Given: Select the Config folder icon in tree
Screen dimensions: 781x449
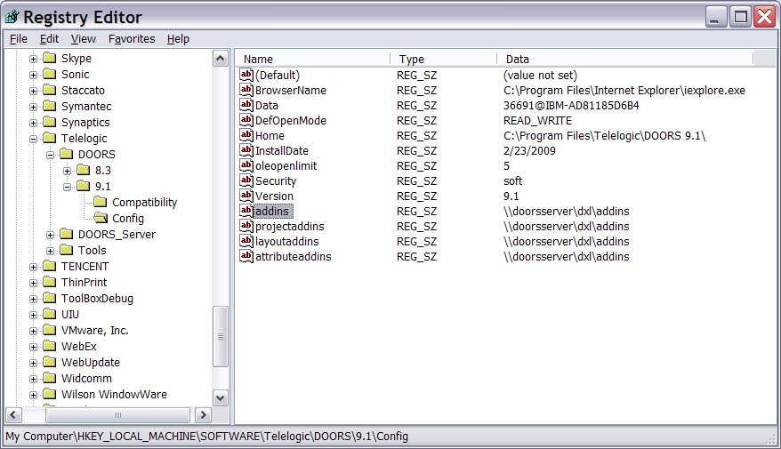Looking at the screenshot, I should coord(100,219).
